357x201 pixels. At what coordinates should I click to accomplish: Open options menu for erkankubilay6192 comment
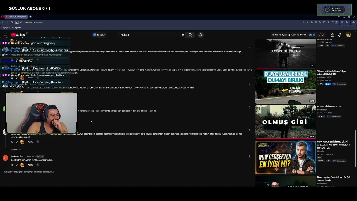pyautogui.click(x=250, y=157)
